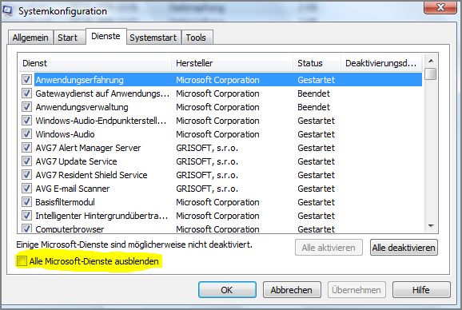The width and height of the screenshot is (462, 310).
Task: Enable Alle Microsoft-Dienste ausblenden checkbox
Action: (22, 260)
